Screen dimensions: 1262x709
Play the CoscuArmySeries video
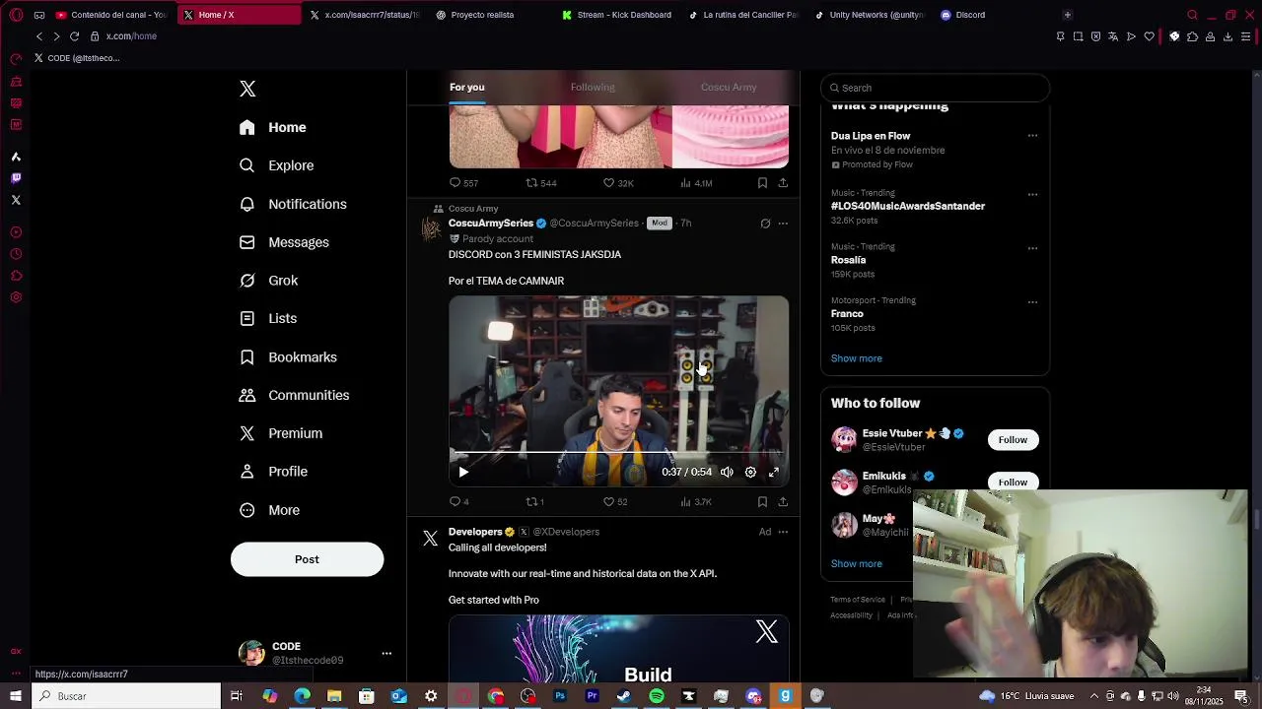point(463,473)
